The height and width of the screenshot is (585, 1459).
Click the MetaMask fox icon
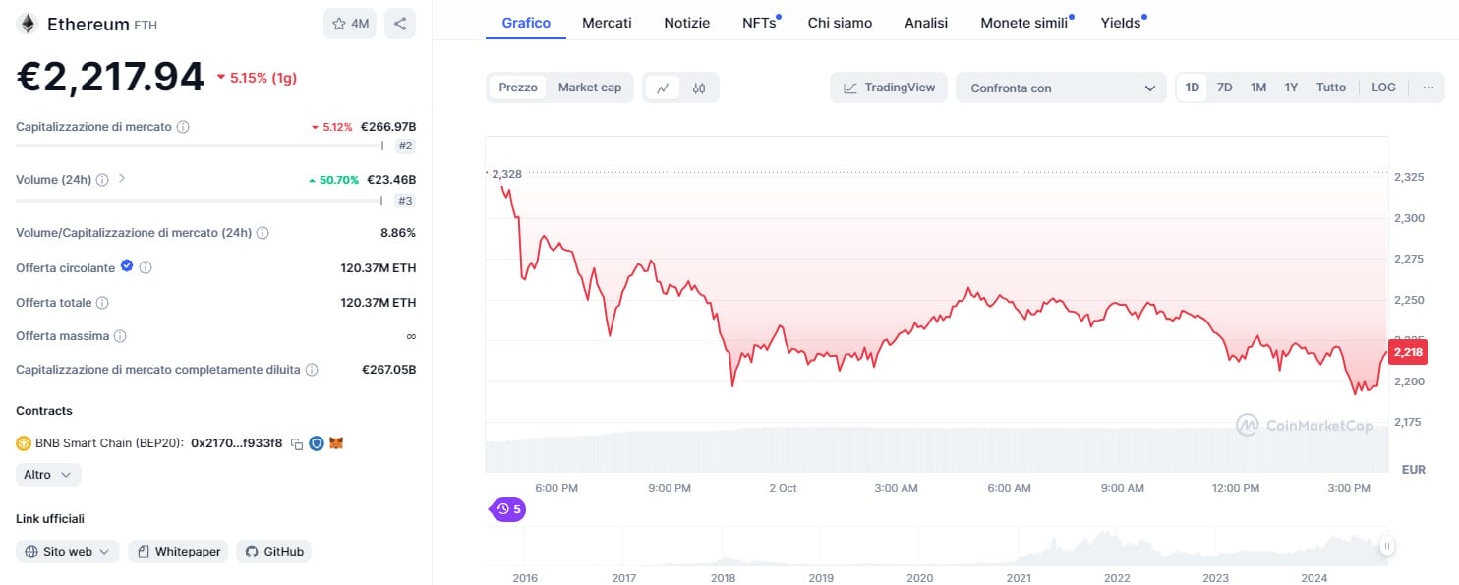pyautogui.click(x=336, y=443)
